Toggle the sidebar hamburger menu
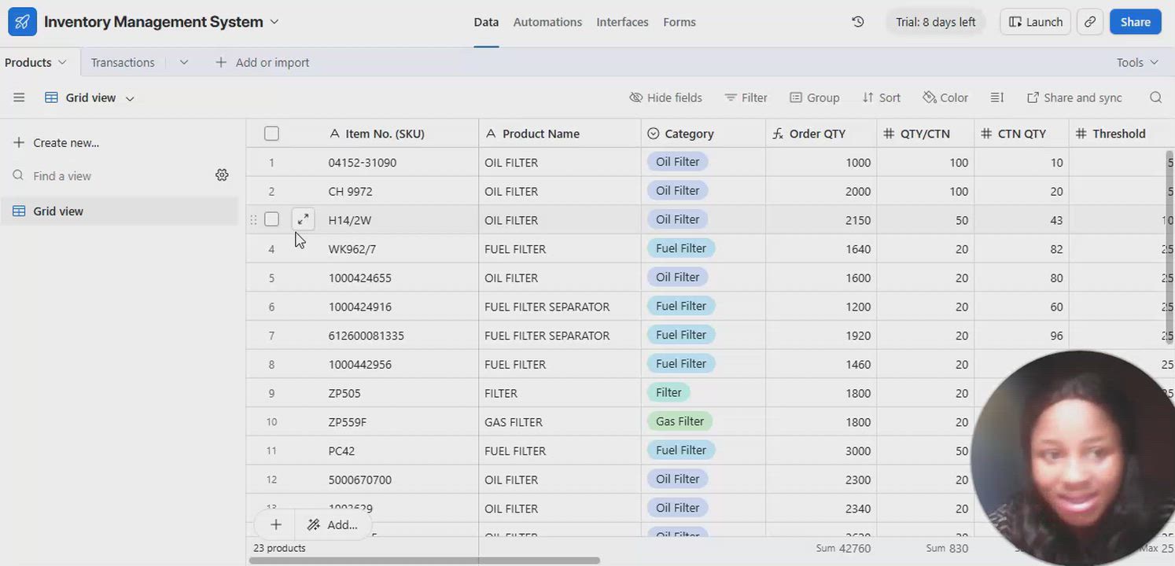 click(x=19, y=97)
